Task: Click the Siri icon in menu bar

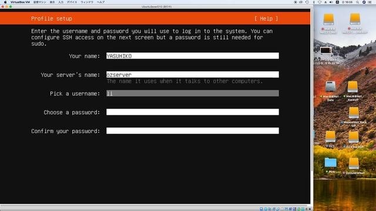Action: pyautogui.click(x=364, y=2)
